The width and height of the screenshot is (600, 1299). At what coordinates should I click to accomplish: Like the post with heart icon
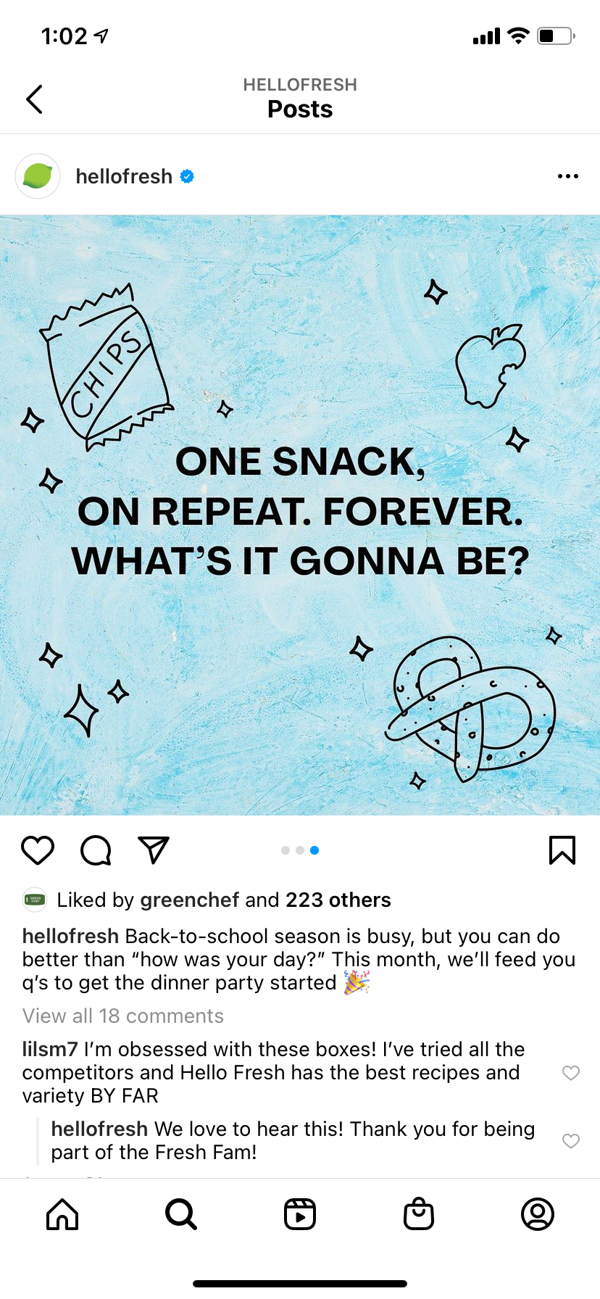[38, 850]
